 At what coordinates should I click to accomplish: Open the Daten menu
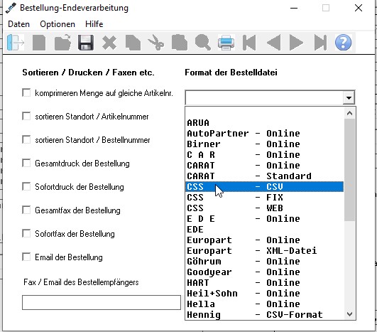[18, 24]
